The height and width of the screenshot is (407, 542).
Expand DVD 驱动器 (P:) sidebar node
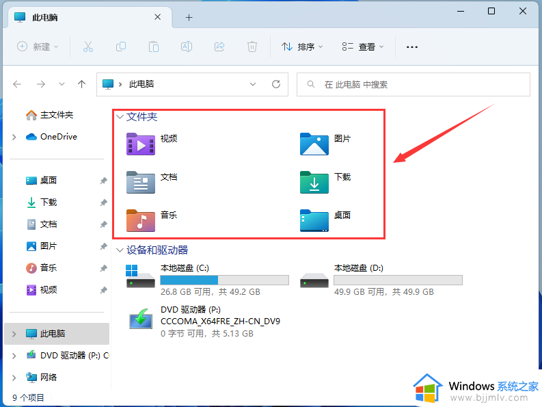click(x=14, y=356)
